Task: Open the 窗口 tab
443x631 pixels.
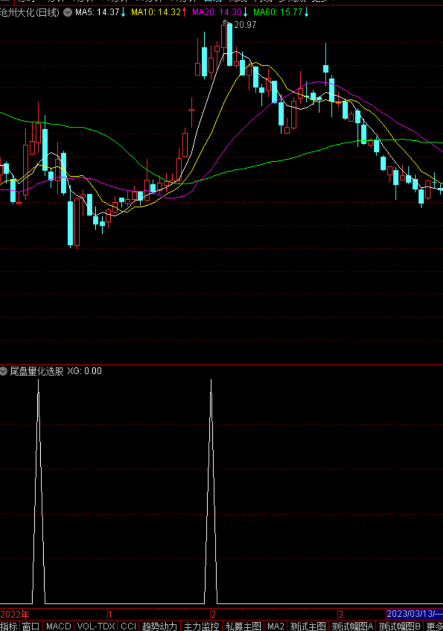Action: 31,626
